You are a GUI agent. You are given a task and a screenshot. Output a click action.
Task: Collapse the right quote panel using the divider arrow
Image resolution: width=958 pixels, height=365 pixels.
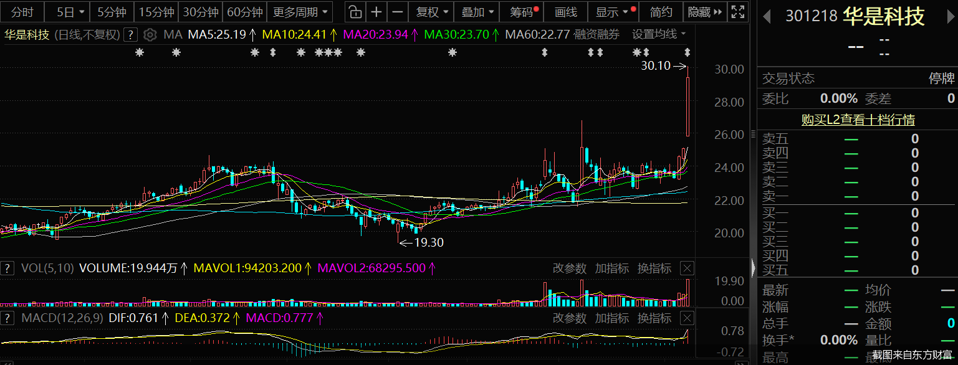click(x=753, y=268)
